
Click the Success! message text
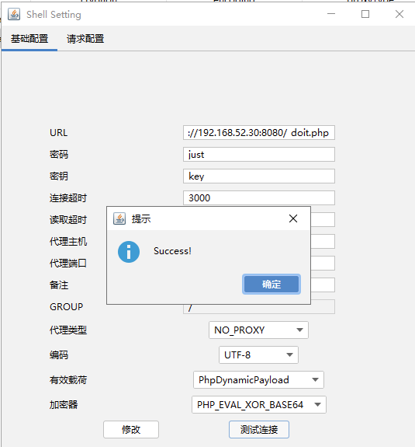coord(172,251)
